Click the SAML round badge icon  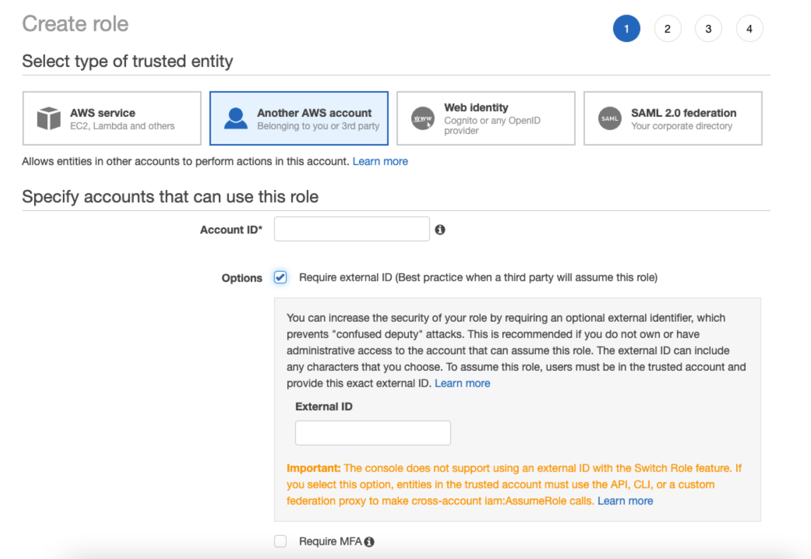610,118
